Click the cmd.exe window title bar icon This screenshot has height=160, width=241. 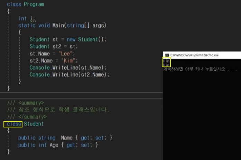(x=167, y=55)
